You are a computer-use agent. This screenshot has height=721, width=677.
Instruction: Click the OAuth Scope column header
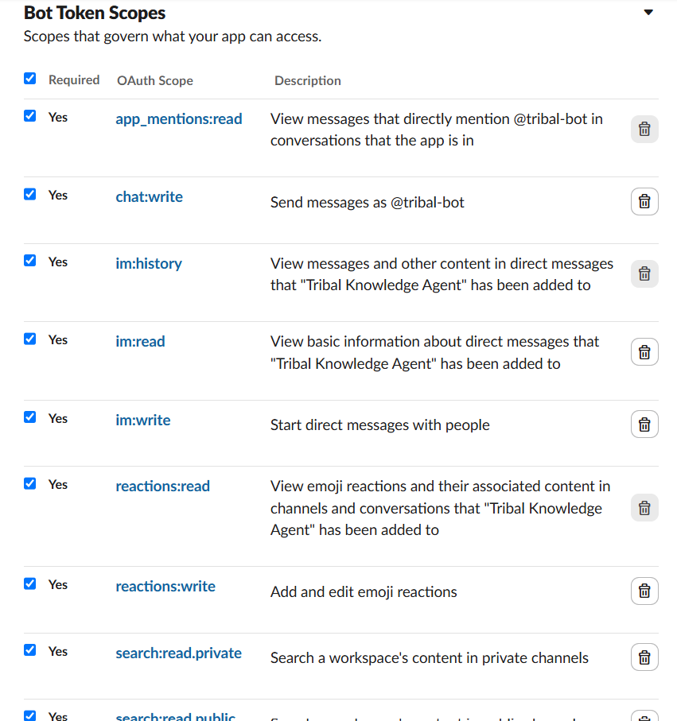point(155,80)
